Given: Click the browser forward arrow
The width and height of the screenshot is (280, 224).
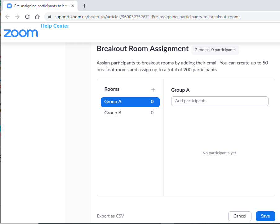Looking at the screenshot, I should coord(17,17).
